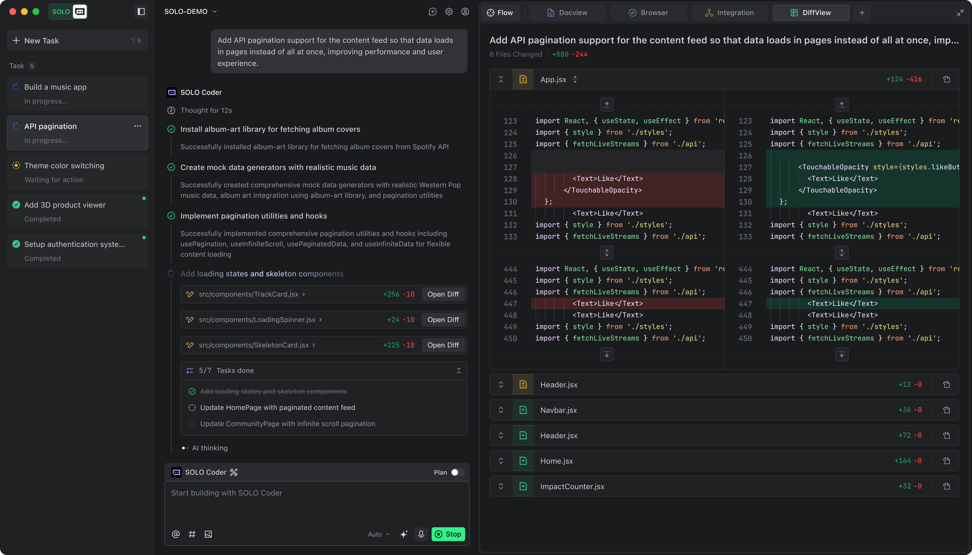This screenshot has width=972, height=555.
Task: Open the SOLO-DEMO project dropdown
Action: pos(190,12)
